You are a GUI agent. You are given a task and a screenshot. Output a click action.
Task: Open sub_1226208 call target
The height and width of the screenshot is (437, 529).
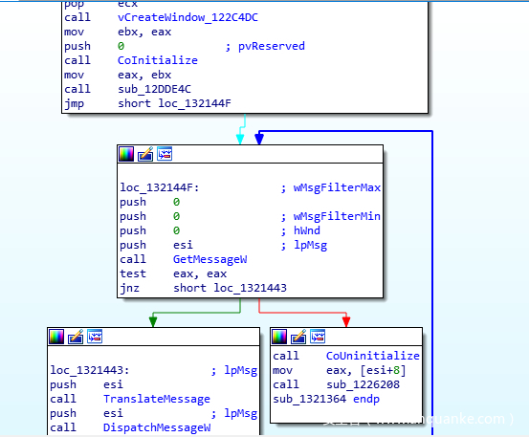point(363,384)
